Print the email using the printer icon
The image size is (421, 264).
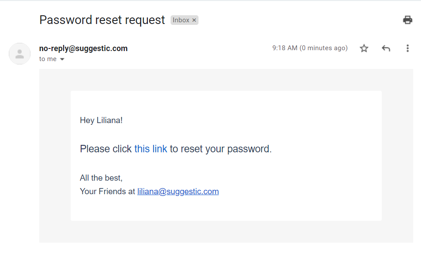click(x=407, y=20)
